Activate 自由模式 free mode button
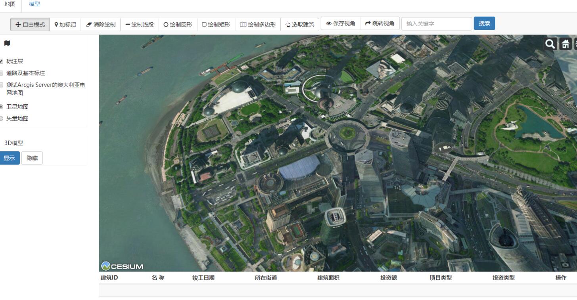Image resolution: width=577 pixels, height=300 pixels. pyautogui.click(x=30, y=24)
